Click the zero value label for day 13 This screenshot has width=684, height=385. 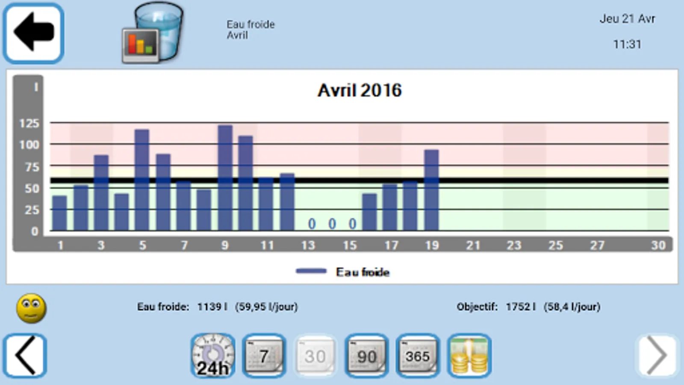pyautogui.click(x=312, y=223)
